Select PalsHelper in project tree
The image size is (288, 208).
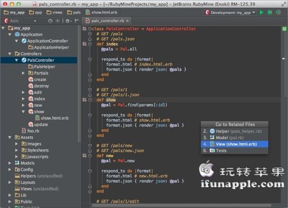pos(42,67)
